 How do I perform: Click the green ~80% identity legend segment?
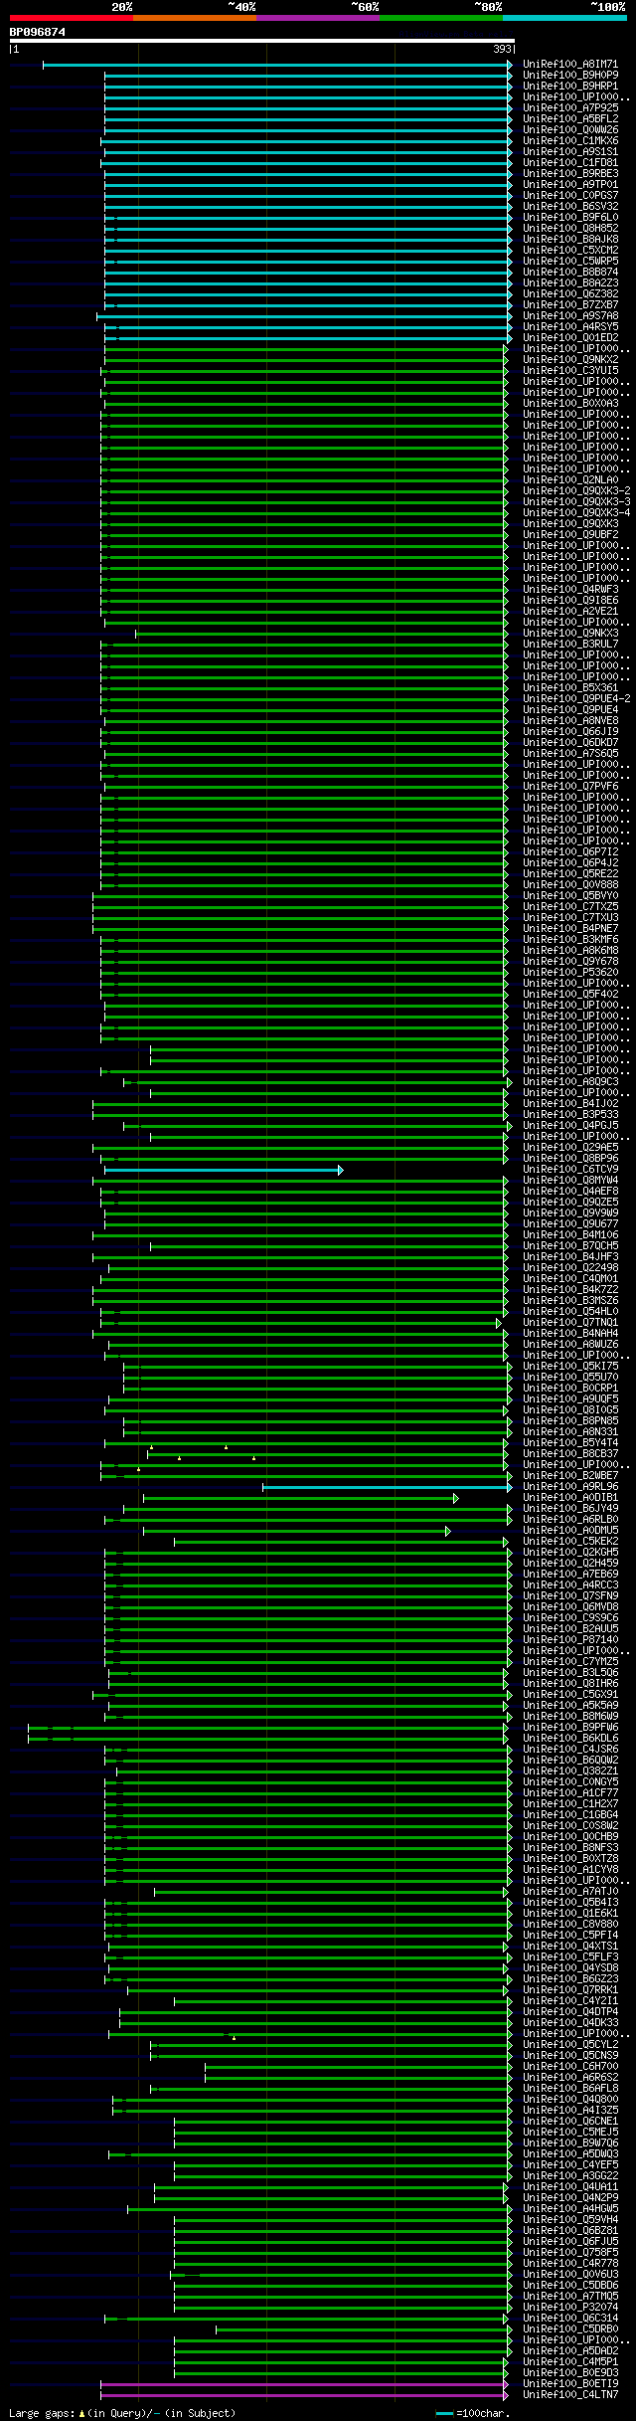440,18
